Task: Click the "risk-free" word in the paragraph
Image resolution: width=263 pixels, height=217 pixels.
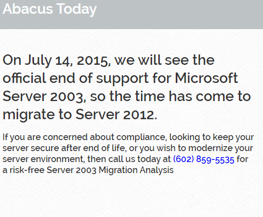Action: tap(27, 170)
